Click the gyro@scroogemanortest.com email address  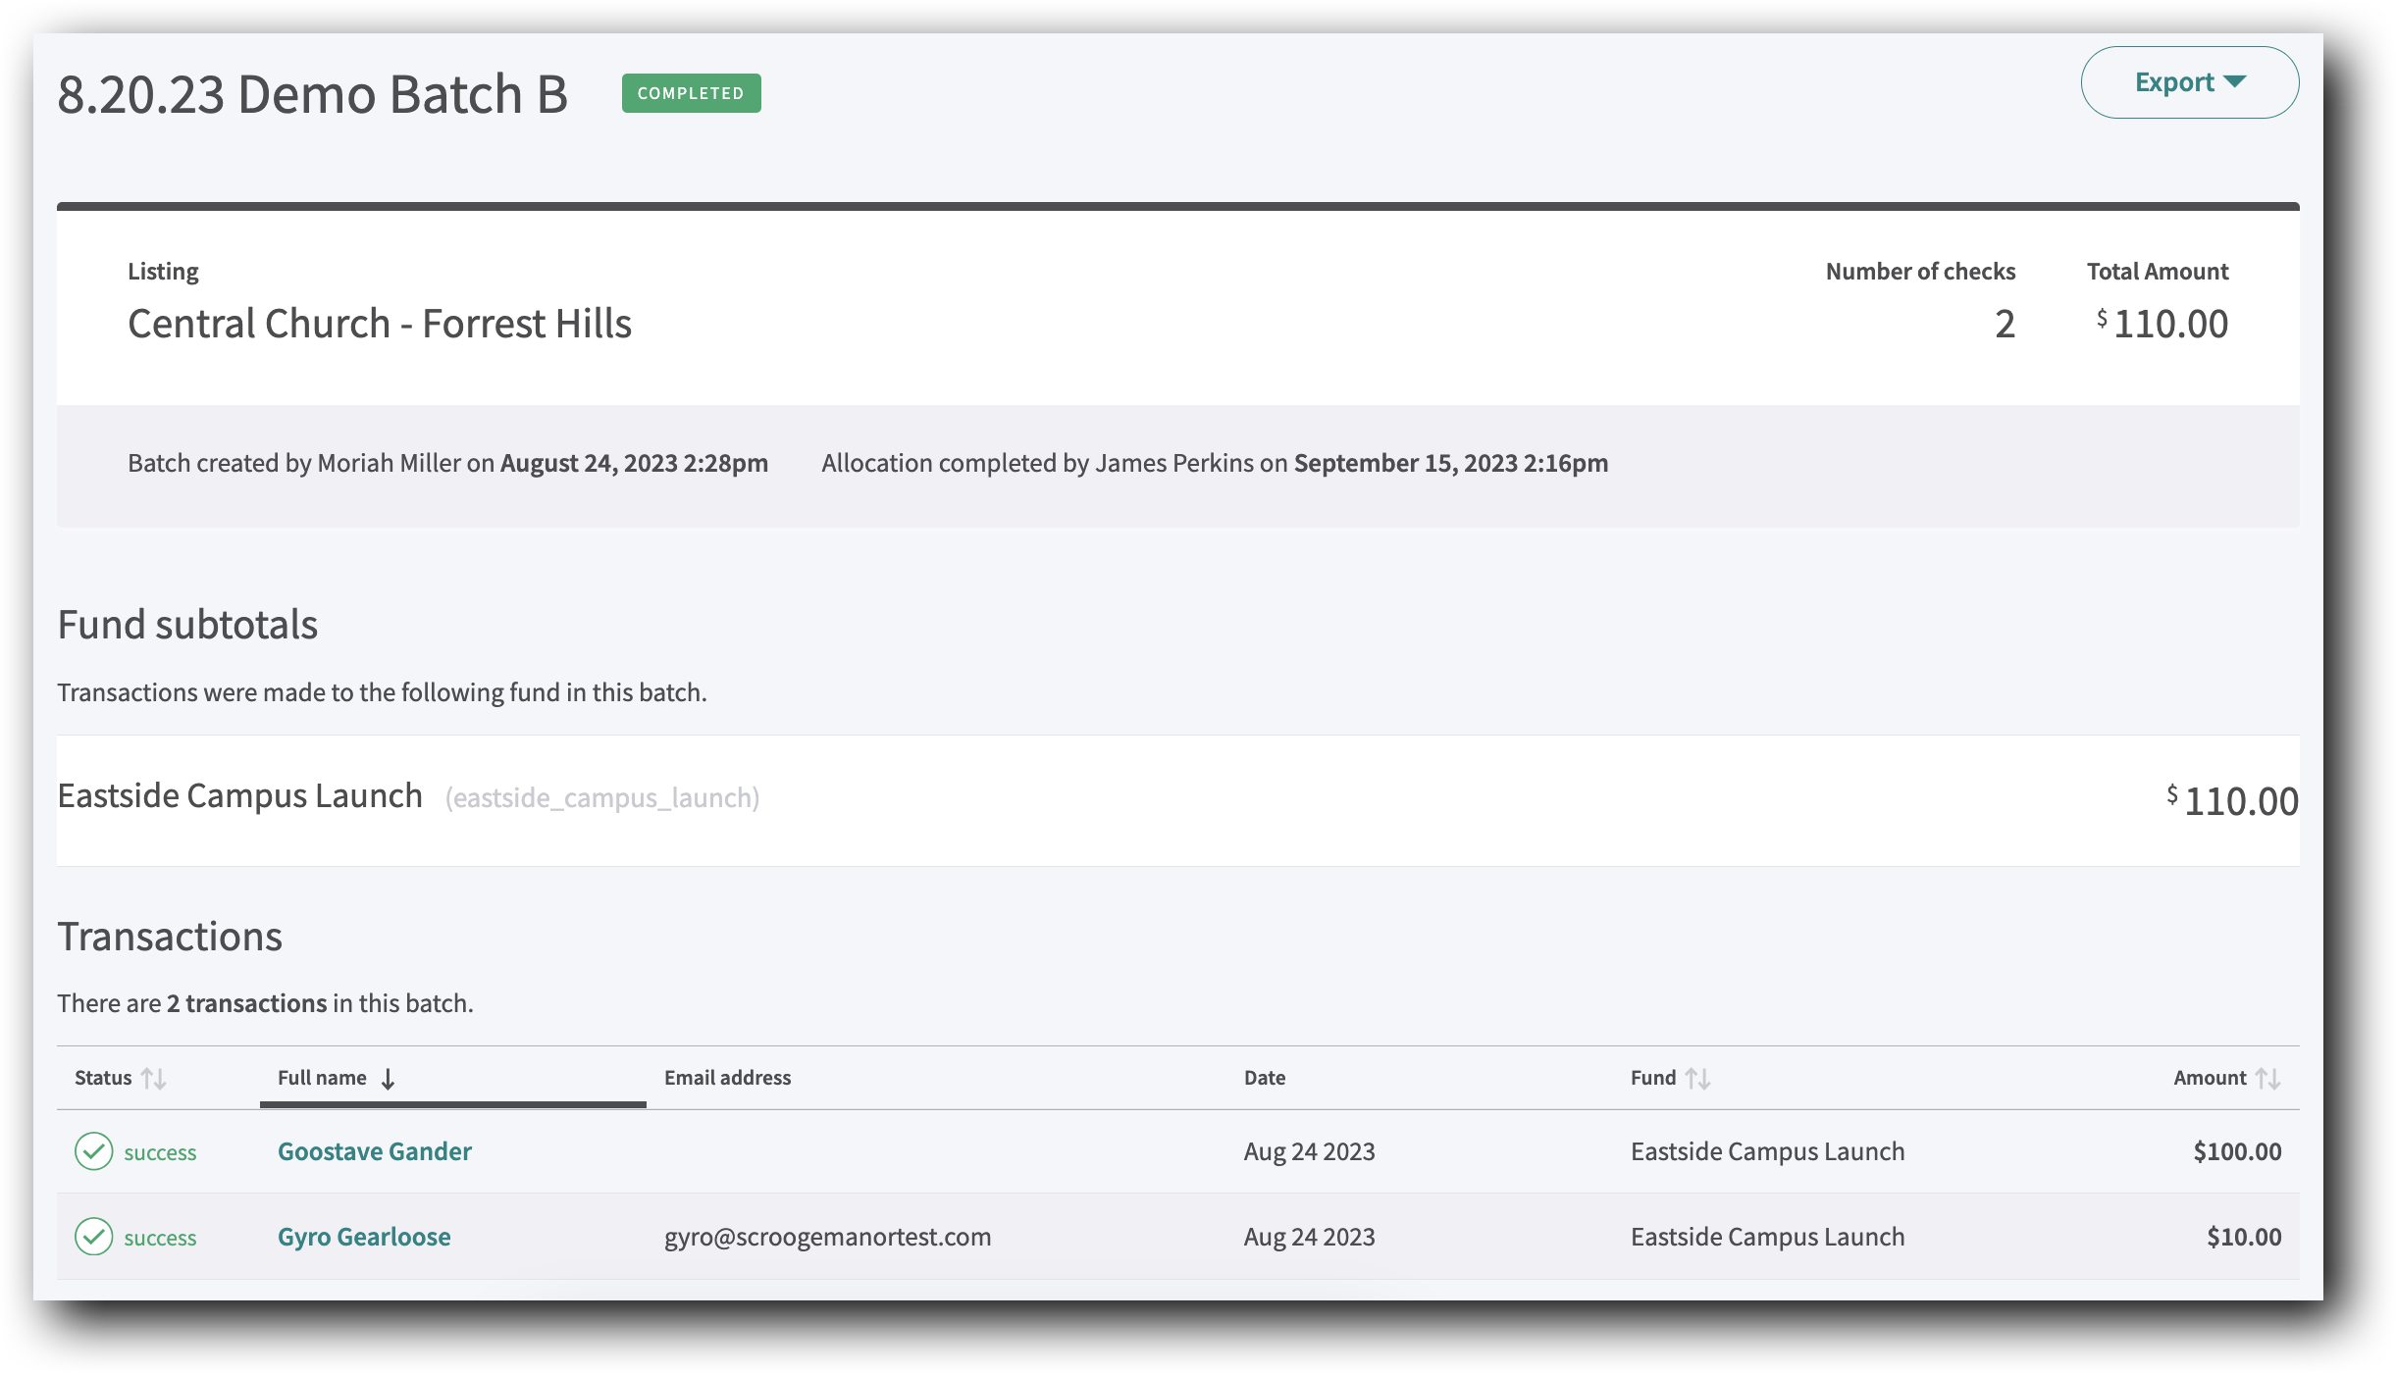tap(828, 1237)
